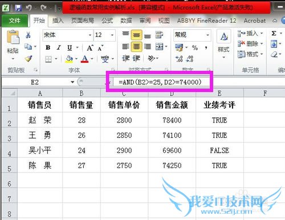This screenshot has height=220, width=285.
Task: Click the Clear eraser icon
Action: tap(274, 55)
